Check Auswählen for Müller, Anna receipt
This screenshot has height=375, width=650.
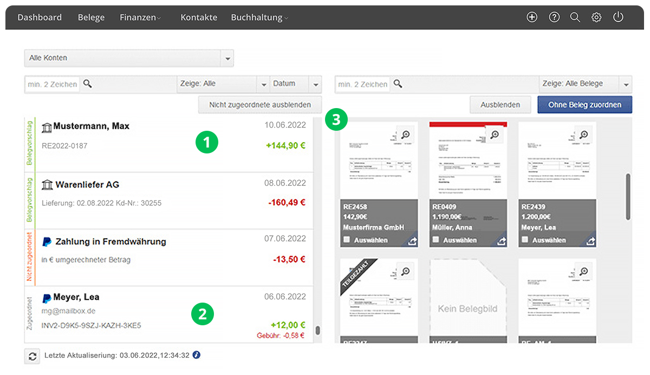435,240
